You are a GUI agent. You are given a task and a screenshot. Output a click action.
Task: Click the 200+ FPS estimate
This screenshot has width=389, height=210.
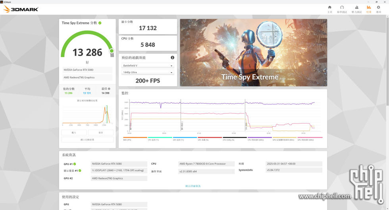[x=148, y=81]
